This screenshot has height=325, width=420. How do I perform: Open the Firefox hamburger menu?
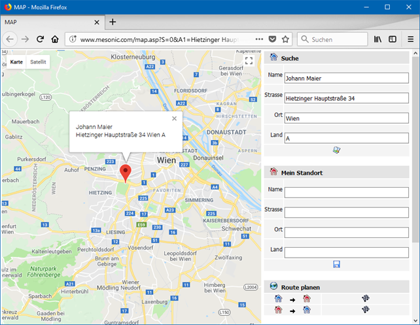pyautogui.click(x=410, y=39)
